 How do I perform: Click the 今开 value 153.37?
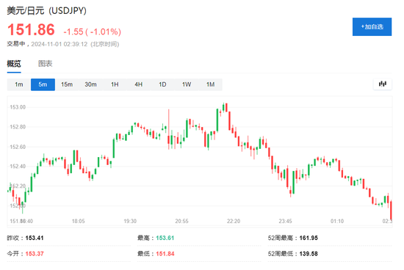(35, 254)
